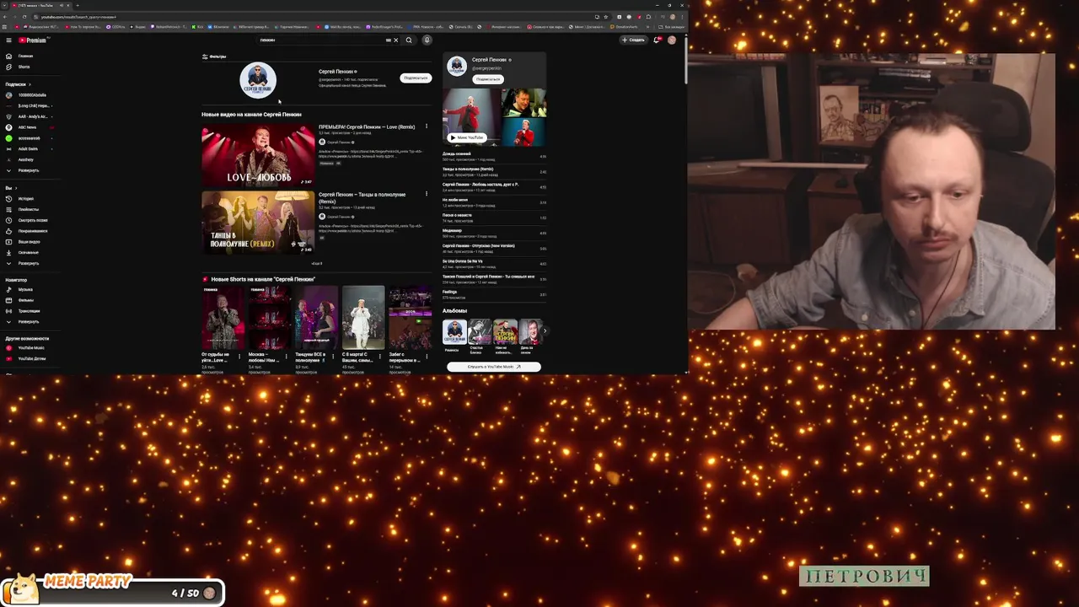This screenshot has width=1079, height=607.
Task: Open a new browser tab
Action: click(x=78, y=5)
